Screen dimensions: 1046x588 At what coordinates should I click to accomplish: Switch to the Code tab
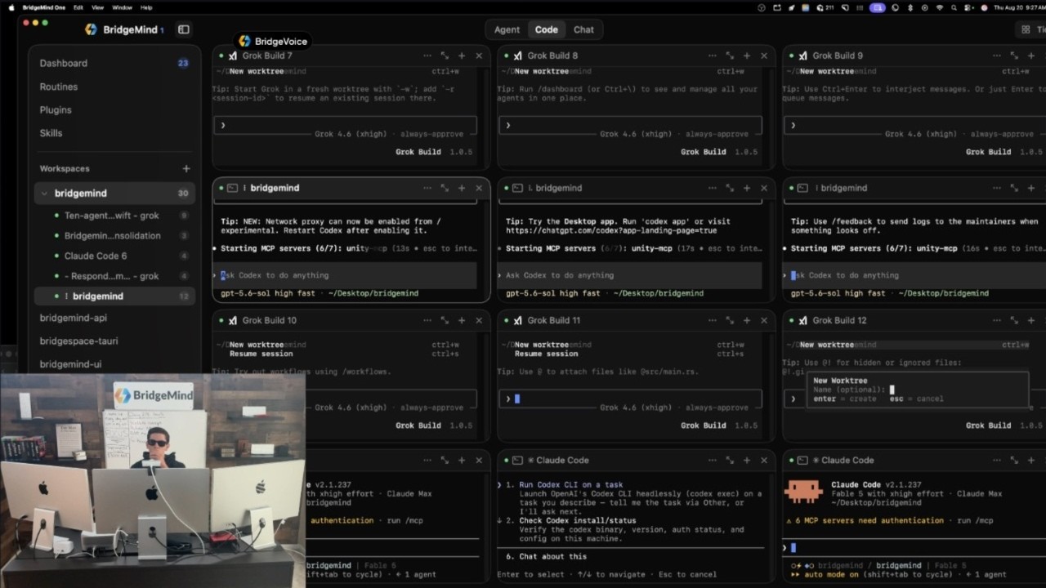547,29
